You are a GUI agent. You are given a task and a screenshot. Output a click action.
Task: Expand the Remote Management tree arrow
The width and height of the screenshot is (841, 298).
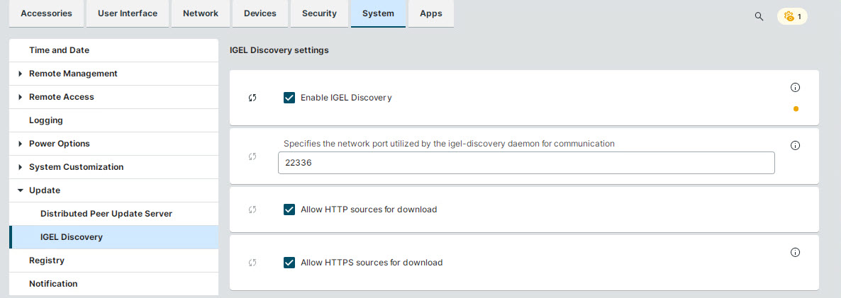(x=21, y=74)
